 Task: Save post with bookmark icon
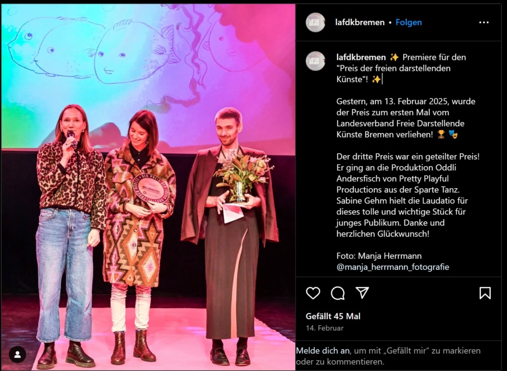485,293
